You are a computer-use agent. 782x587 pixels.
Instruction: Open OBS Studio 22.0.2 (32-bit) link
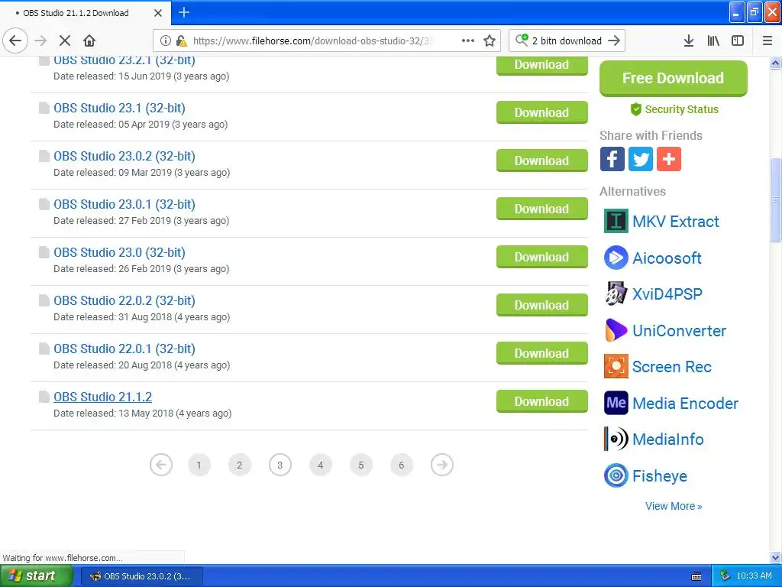[x=124, y=300]
